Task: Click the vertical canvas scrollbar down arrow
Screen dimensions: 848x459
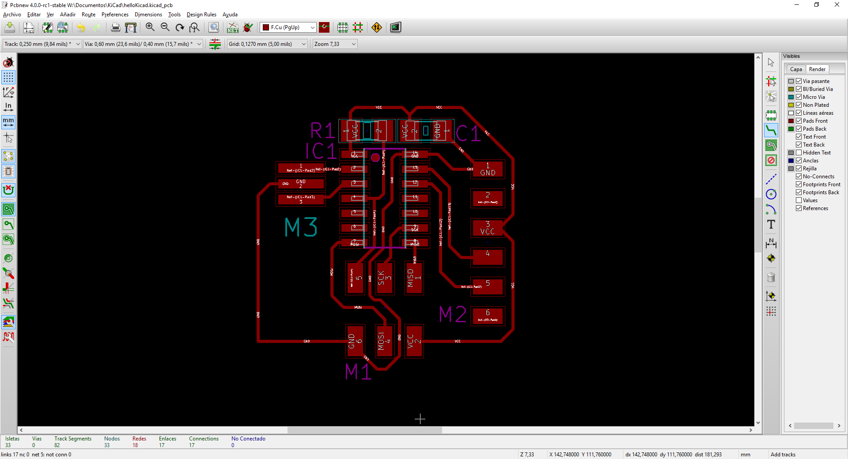Action: (x=758, y=422)
